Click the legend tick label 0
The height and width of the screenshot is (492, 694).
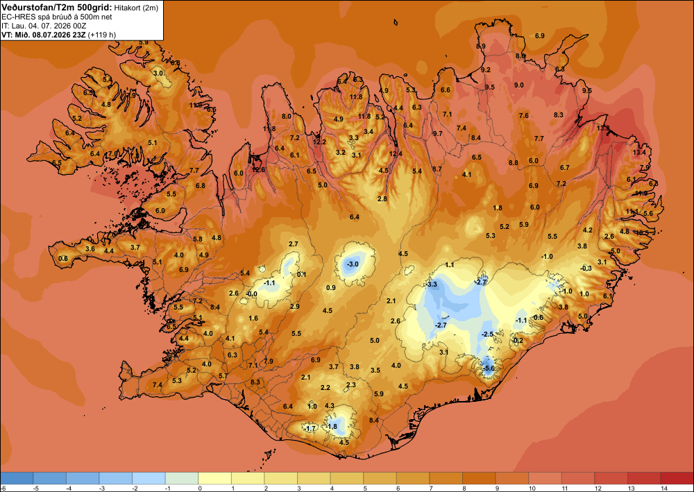(200, 489)
